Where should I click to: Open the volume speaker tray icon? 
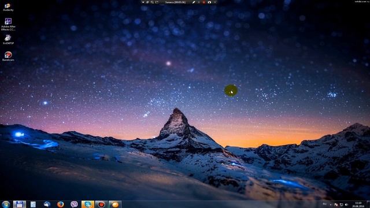[x=347, y=205]
